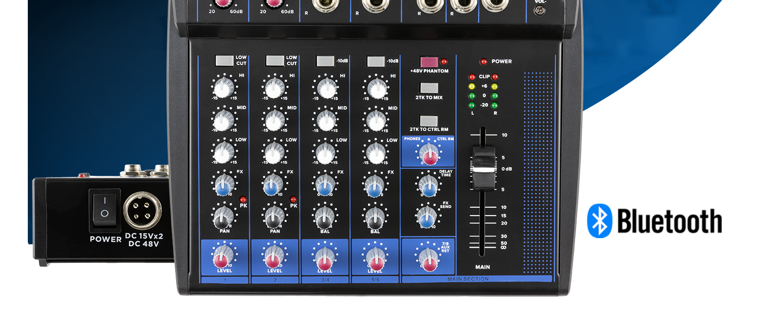Click the red POWER indicator LED

pyautogui.click(x=484, y=61)
